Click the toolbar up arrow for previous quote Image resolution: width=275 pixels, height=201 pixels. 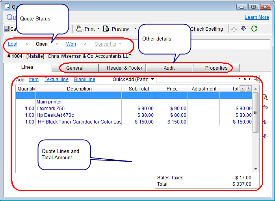[234, 29]
